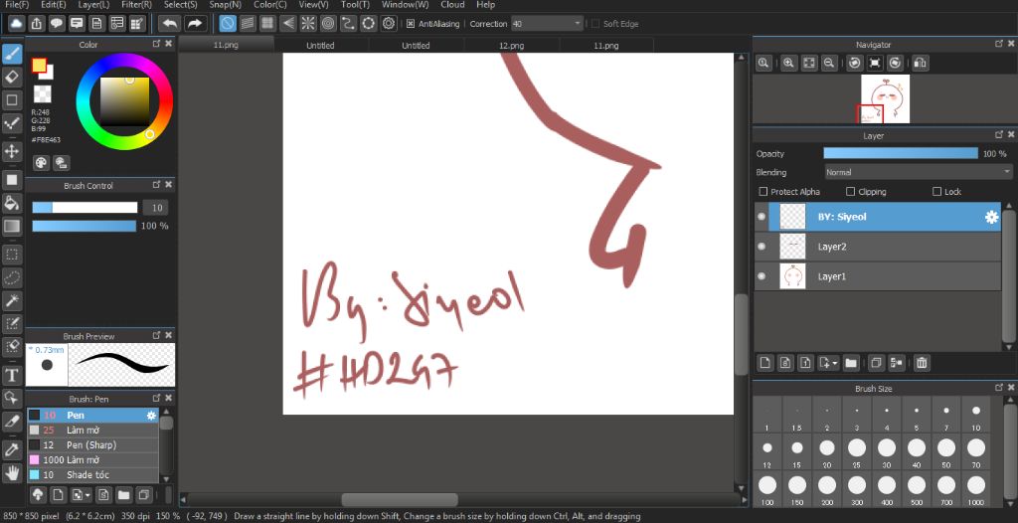1018x523 pixels.
Task: Select the Brush tool in the left toolbar
Action: (12, 54)
